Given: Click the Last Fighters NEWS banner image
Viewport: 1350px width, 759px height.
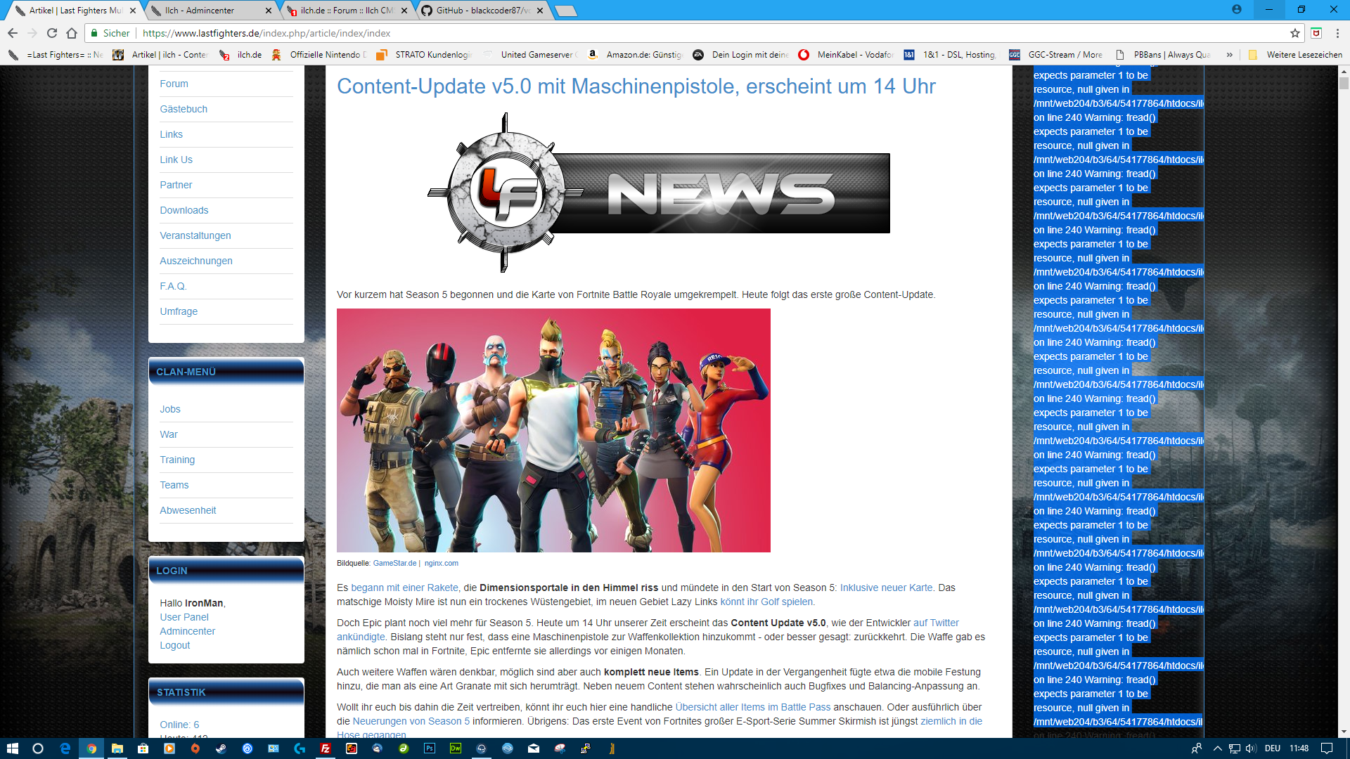Looking at the screenshot, I should pos(659,193).
